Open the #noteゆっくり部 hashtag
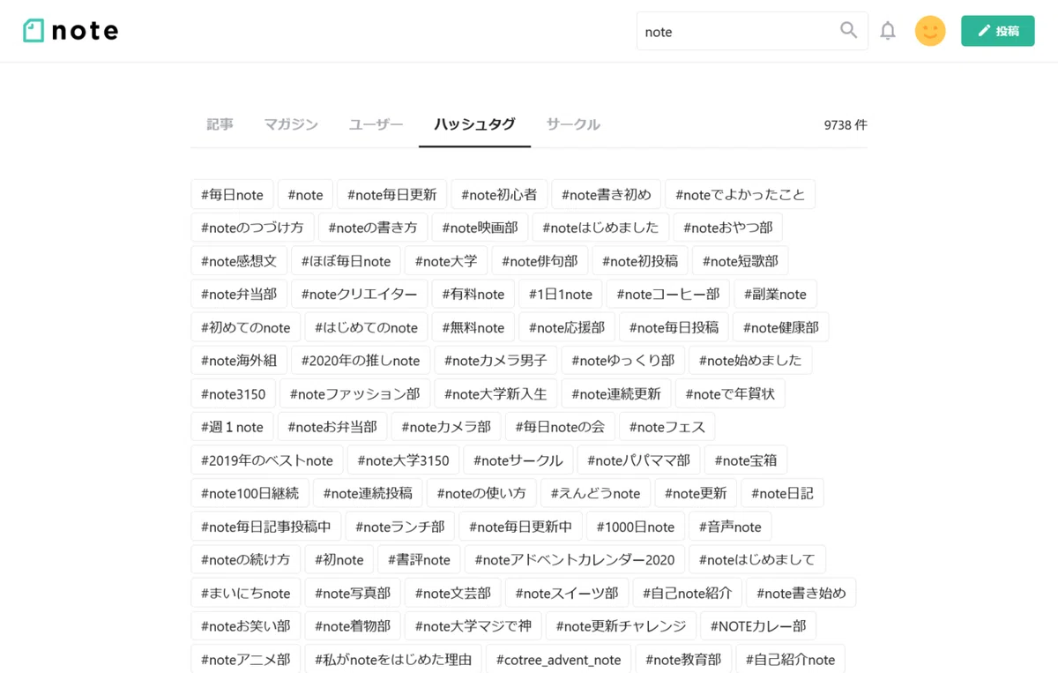Image resolution: width=1058 pixels, height=673 pixels. pos(623,360)
